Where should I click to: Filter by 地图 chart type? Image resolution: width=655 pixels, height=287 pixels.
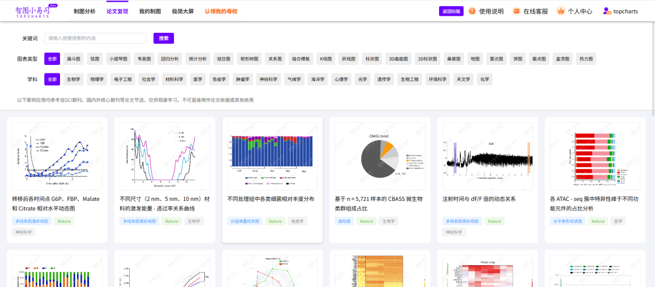pyautogui.click(x=475, y=59)
